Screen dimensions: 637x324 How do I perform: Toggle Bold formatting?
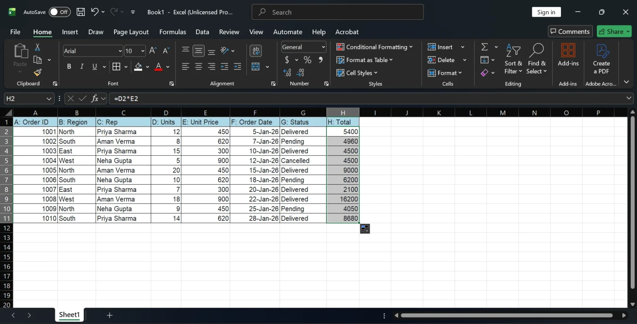point(69,66)
